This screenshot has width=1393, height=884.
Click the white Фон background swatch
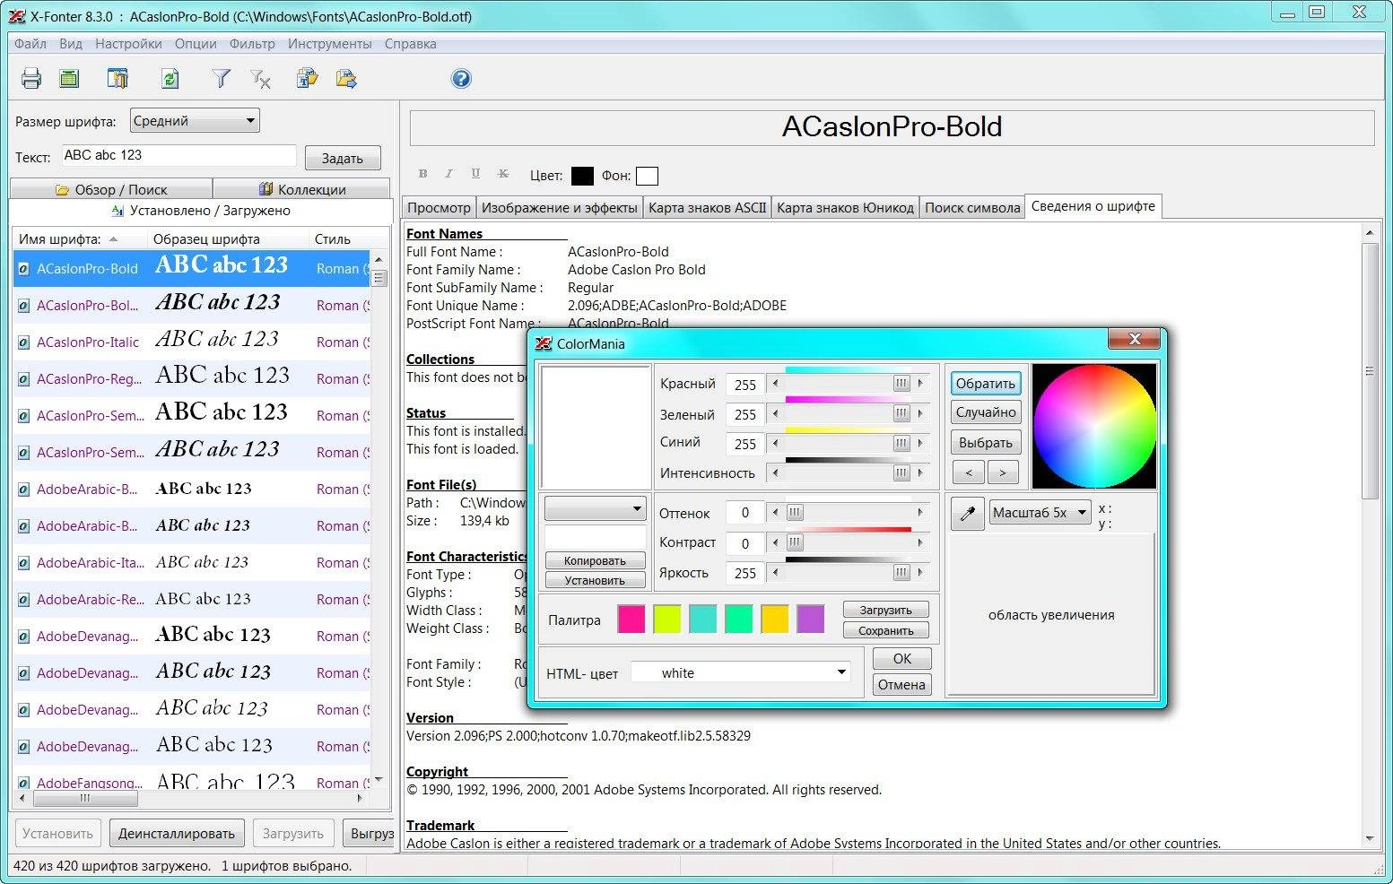click(x=647, y=176)
